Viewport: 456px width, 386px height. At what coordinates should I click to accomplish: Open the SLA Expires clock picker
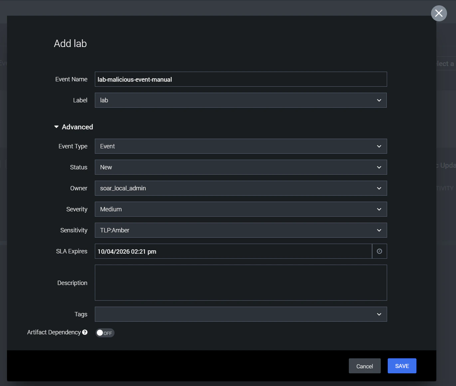click(x=379, y=251)
